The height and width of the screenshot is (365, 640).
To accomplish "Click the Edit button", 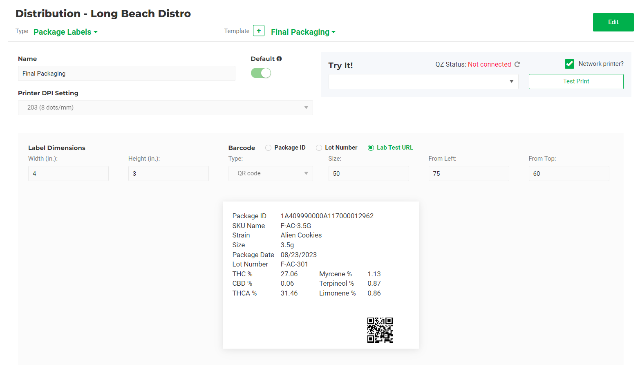I will 613,22.
